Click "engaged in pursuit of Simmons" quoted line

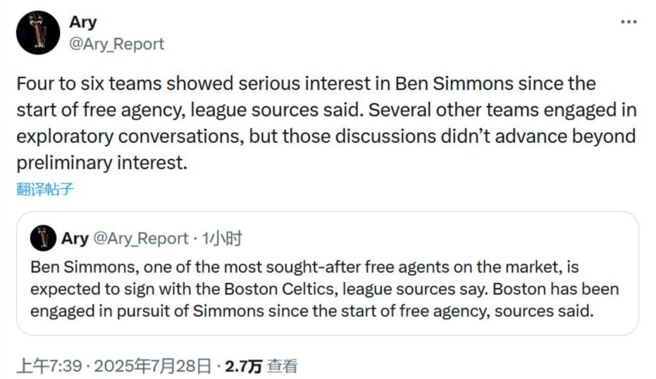click(147, 311)
